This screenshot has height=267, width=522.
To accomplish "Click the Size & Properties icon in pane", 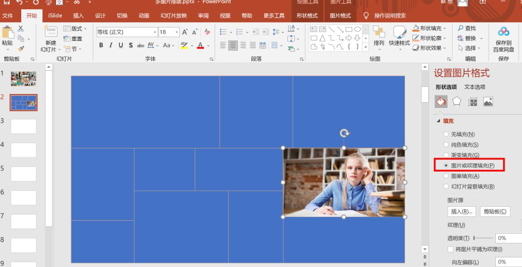I will click(x=473, y=102).
